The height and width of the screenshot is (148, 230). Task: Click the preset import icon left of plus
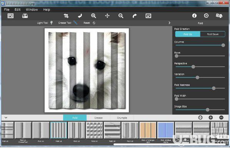coord(200,117)
